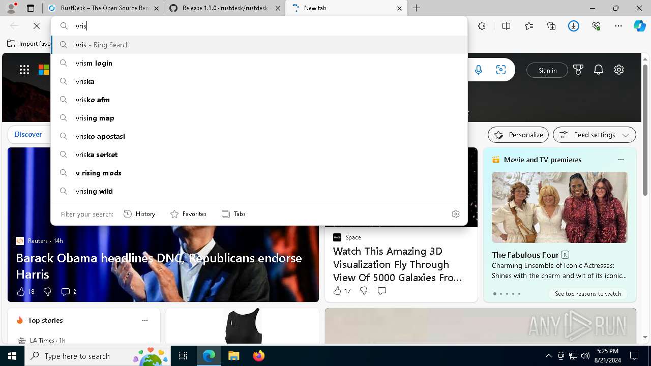The image size is (651, 366).
Task: Open the Favorites star toolbar icon
Action: click(x=529, y=26)
